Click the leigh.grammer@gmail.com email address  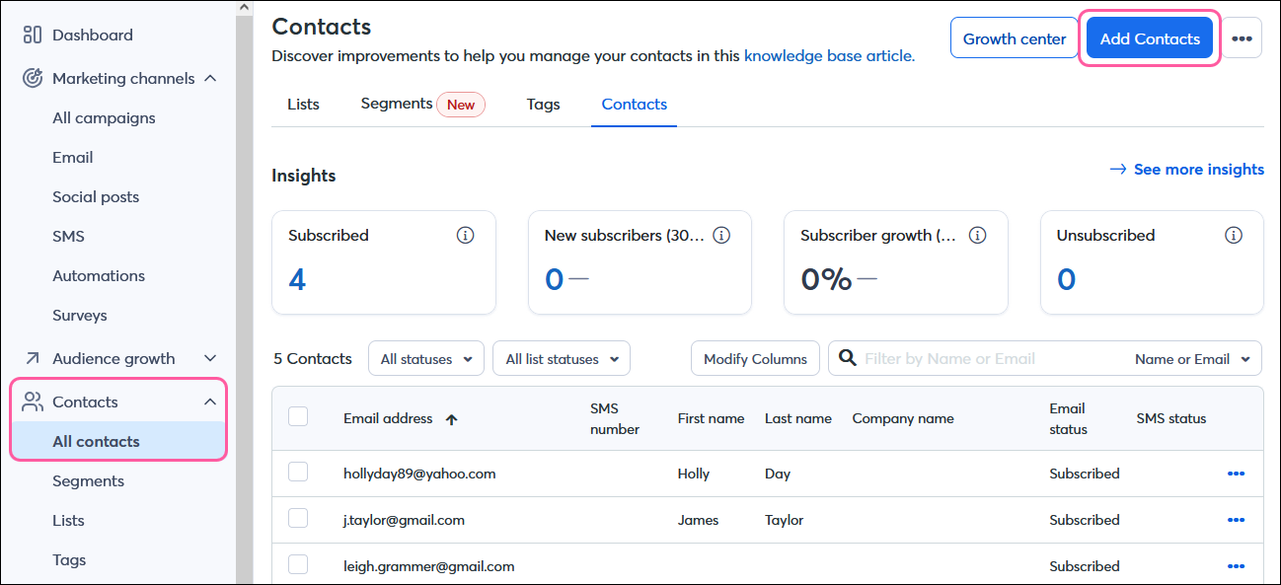[x=429, y=566]
